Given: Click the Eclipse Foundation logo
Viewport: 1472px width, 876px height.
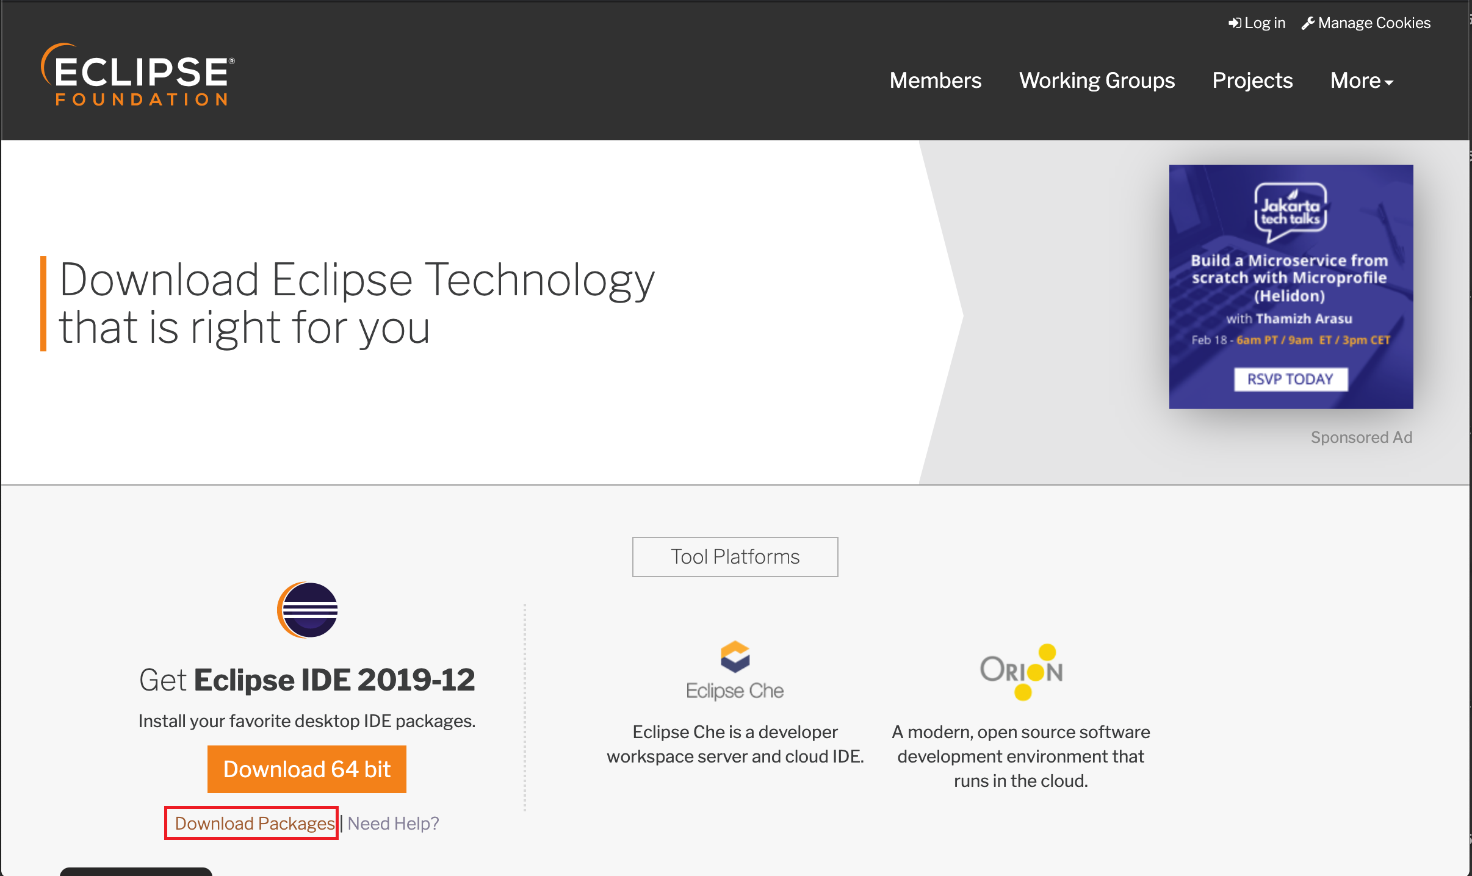Looking at the screenshot, I should [138, 75].
